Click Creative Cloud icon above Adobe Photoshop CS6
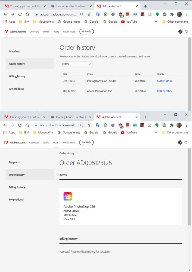This screenshot has width=192, height=272. (68, 196)
